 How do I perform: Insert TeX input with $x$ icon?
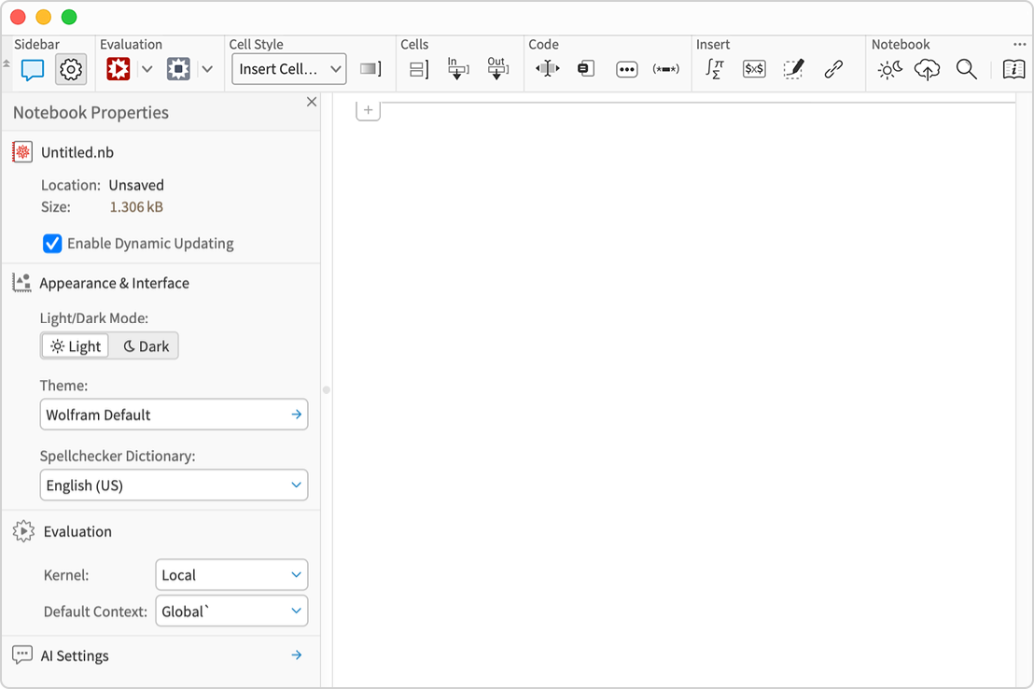pyautogui.click(x=754, y=69)
